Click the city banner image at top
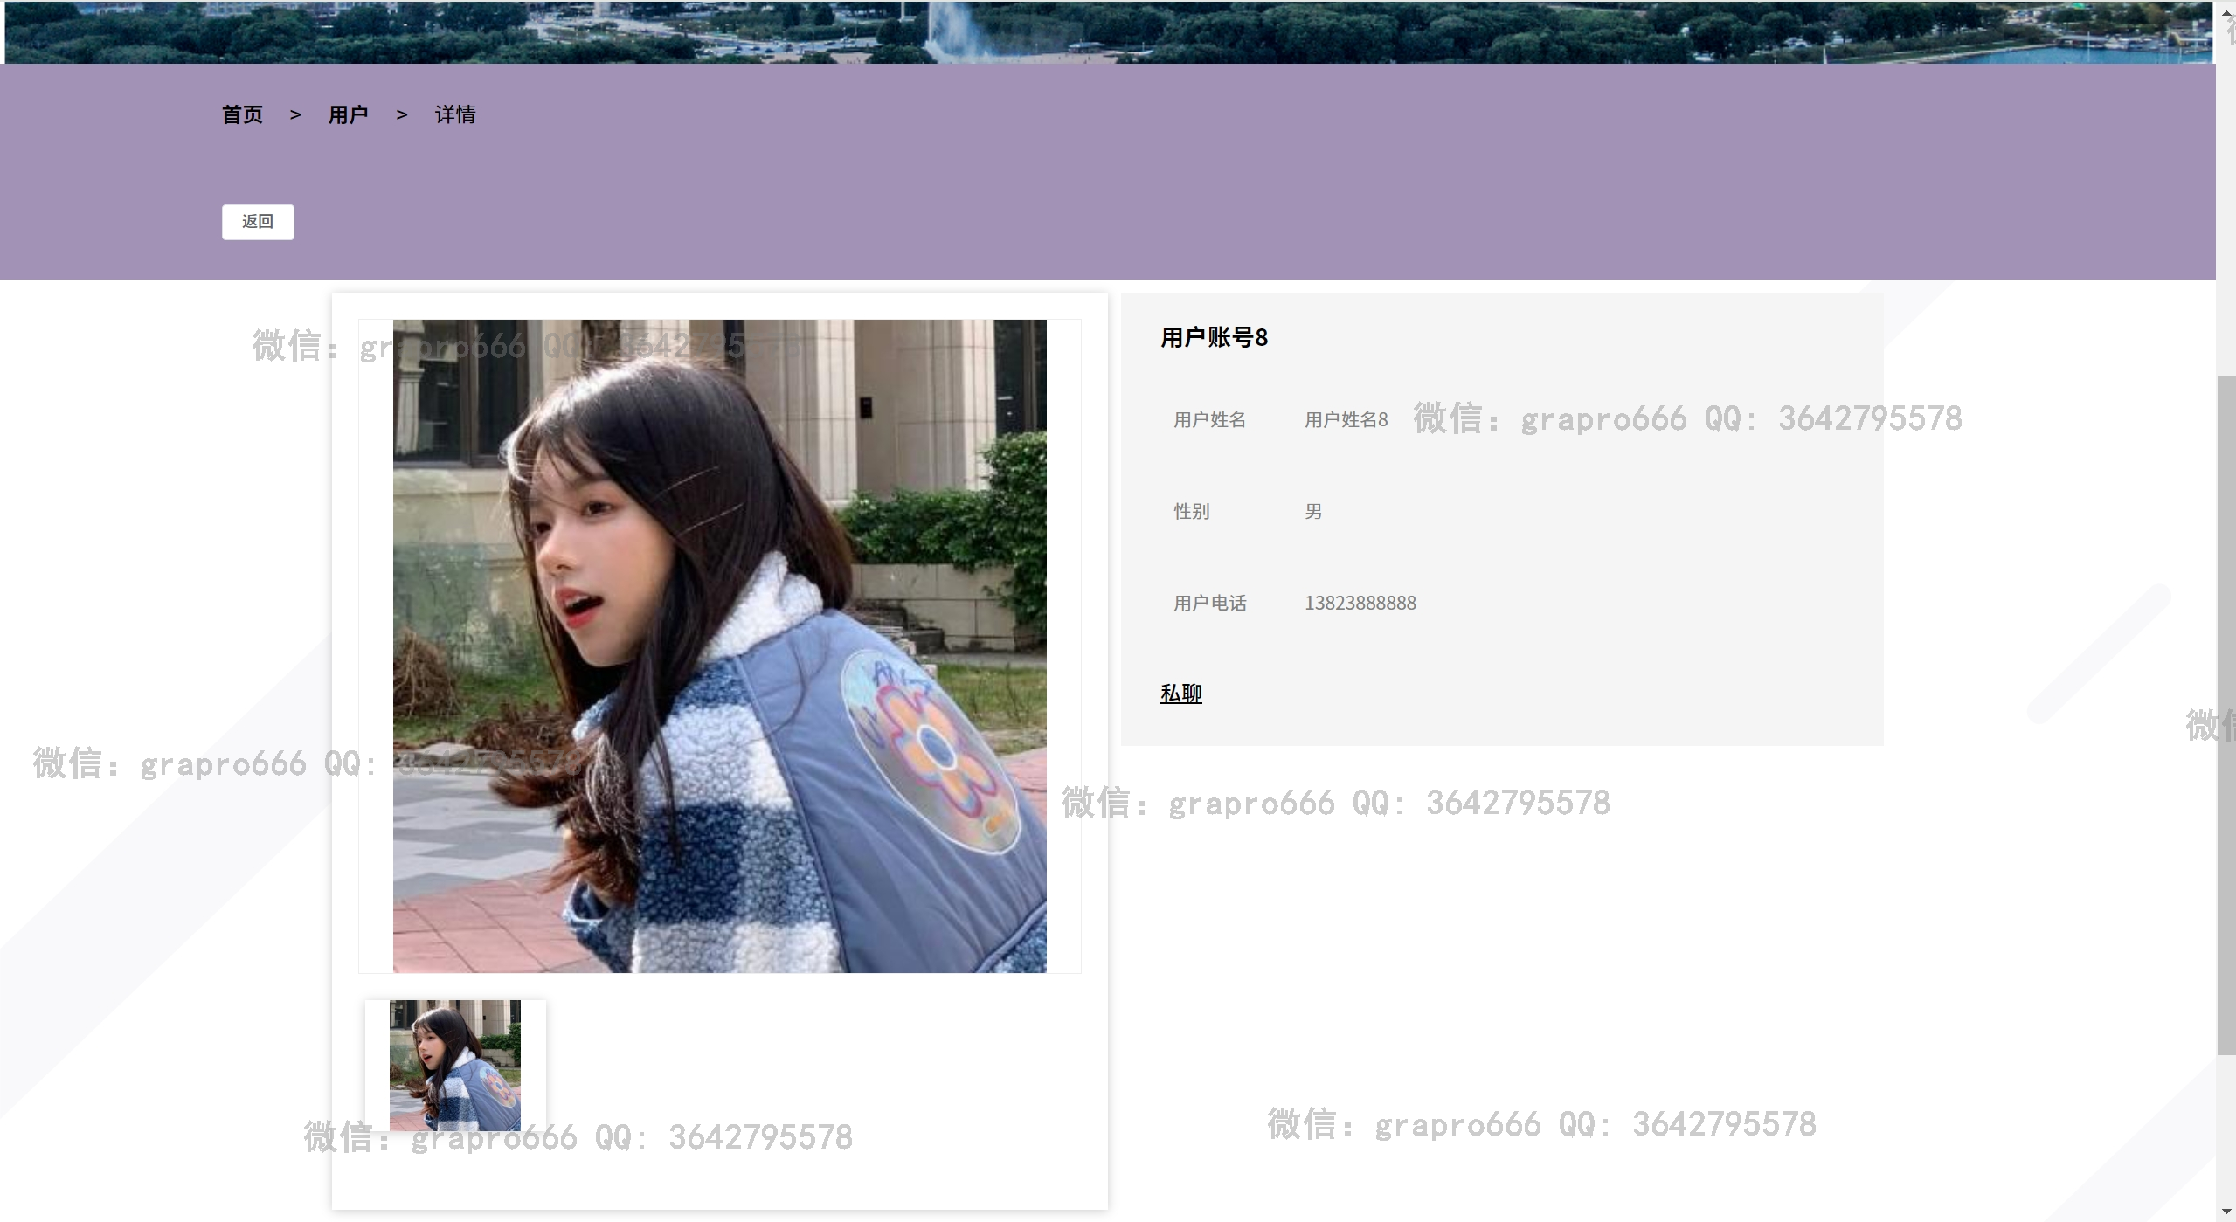The image size is (2236, 1222). pyautogui.click(x=1108, y=31)
